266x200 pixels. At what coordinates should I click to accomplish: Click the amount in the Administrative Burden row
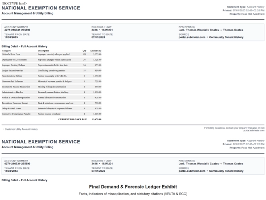97,92
